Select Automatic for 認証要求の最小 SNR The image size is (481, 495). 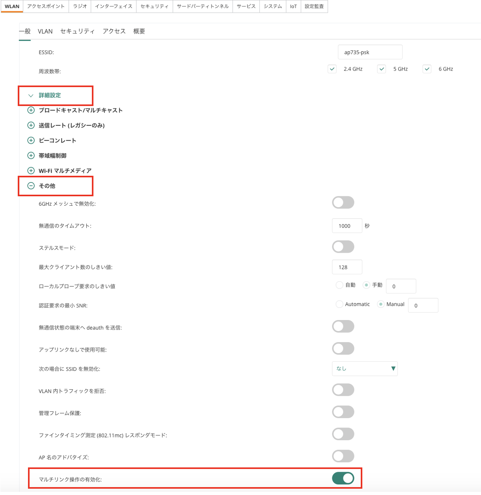(339, 304)
